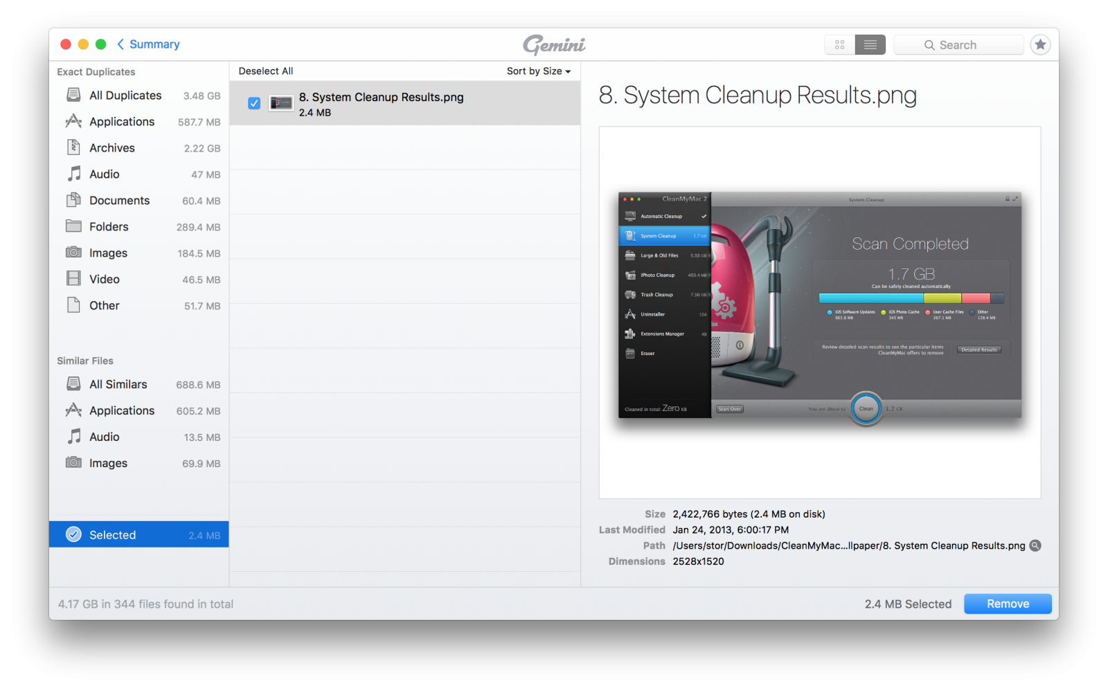Click the Selected checkmark circle icon
This screenshot has width=1108, height=690.
click(x=73, y=534)
